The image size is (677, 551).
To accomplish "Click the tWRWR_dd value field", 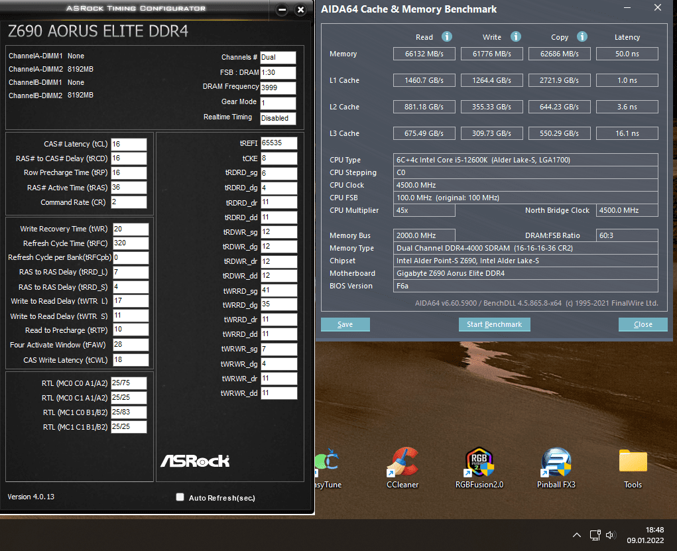I will (279, 393).
